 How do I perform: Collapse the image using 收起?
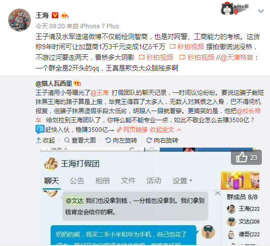click(46, 140)
